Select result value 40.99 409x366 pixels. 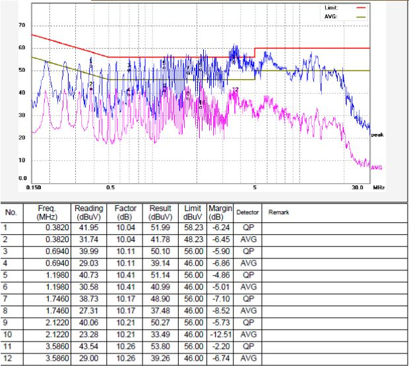coord(160,287)
